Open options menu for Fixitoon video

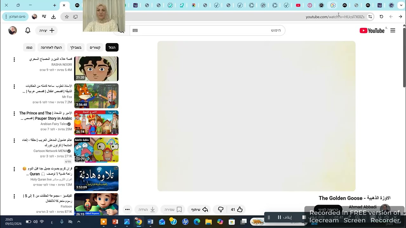click(x=14, y=196)
